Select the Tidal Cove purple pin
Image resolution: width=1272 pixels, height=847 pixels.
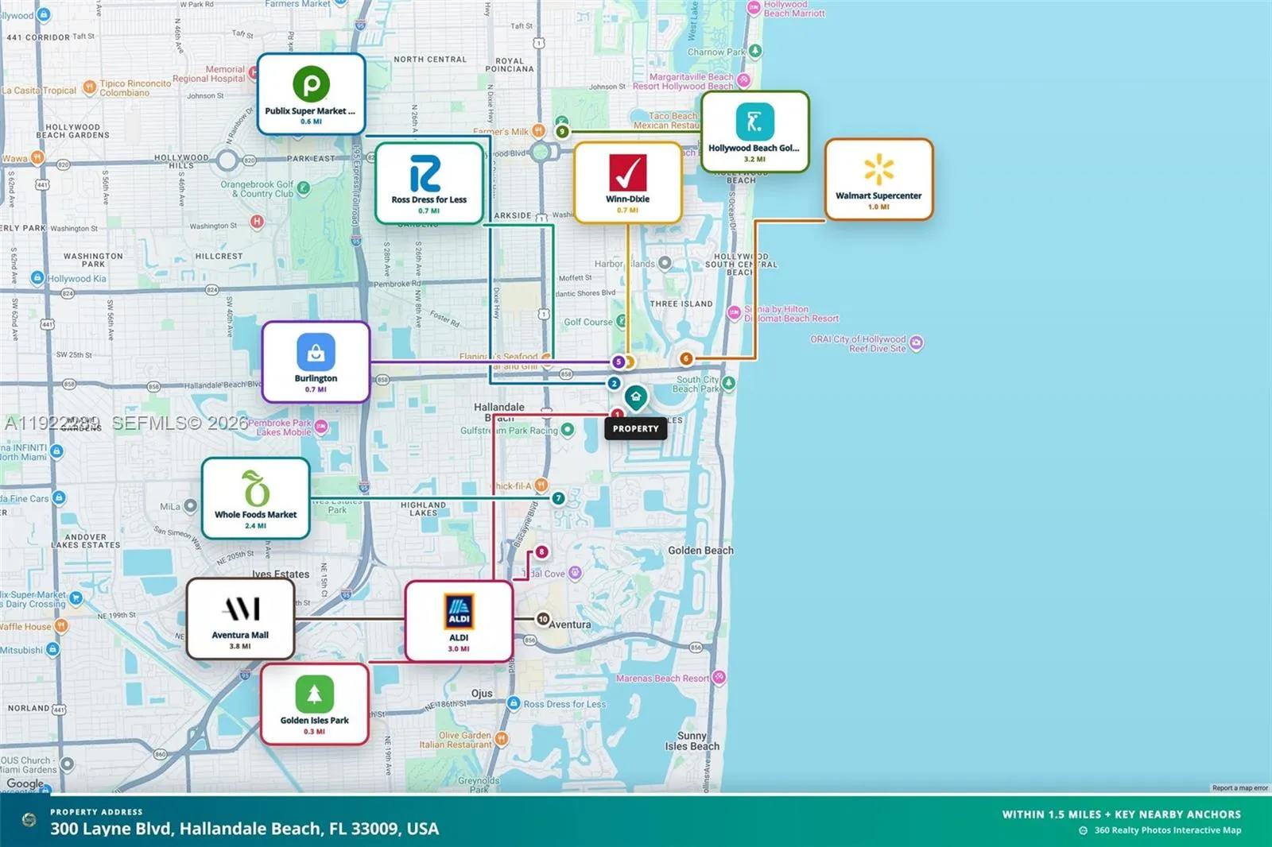point(575,573)
